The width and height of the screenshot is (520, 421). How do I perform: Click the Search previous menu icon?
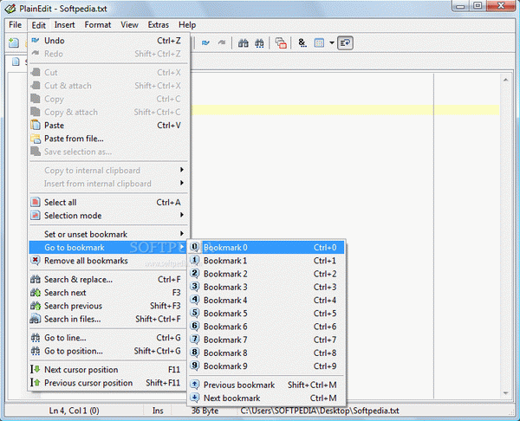[36, 306]
